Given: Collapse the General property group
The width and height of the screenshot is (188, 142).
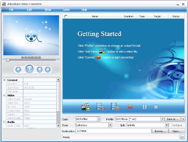Looking at the screenshot, I should point(5,80).
